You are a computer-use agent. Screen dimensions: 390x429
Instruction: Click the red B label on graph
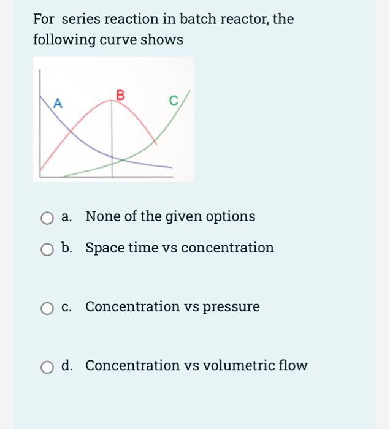[x=120, y=94]
